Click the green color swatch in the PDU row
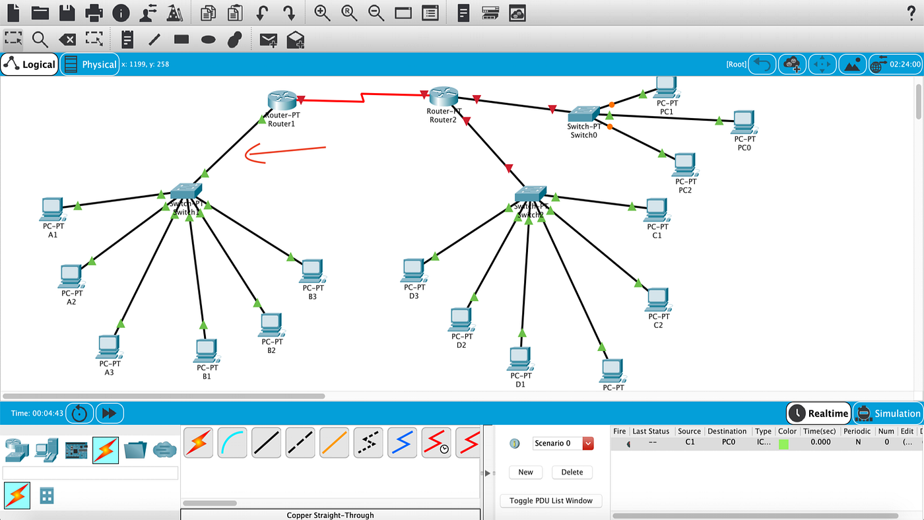 coord(787,441)
